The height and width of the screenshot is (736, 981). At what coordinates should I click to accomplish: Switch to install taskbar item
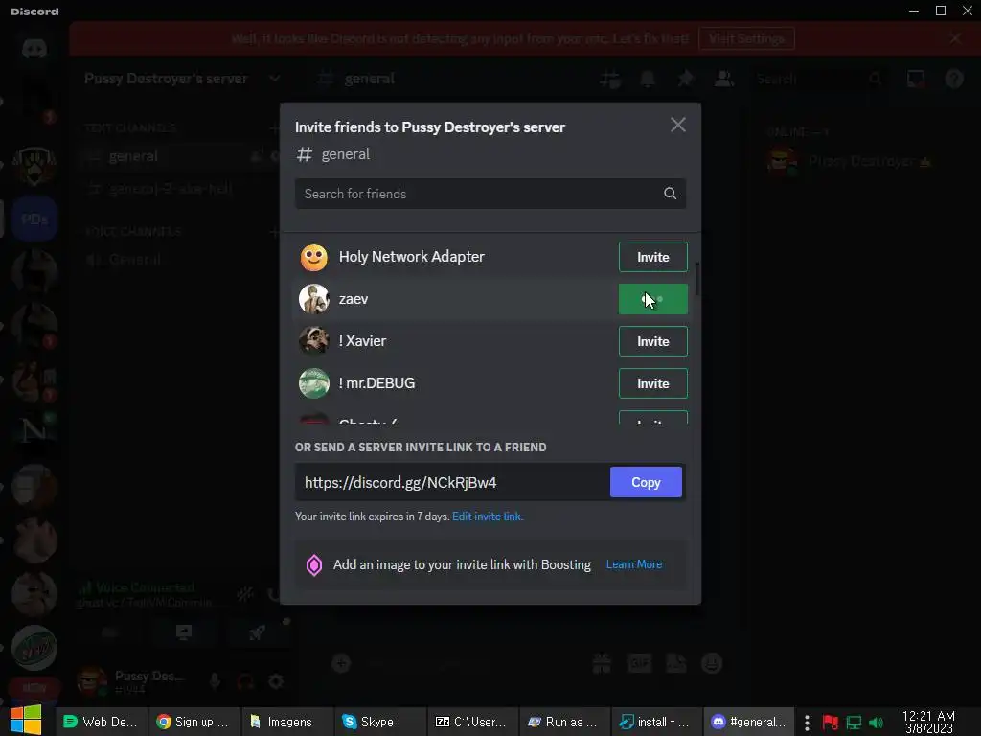coord(657,722)
